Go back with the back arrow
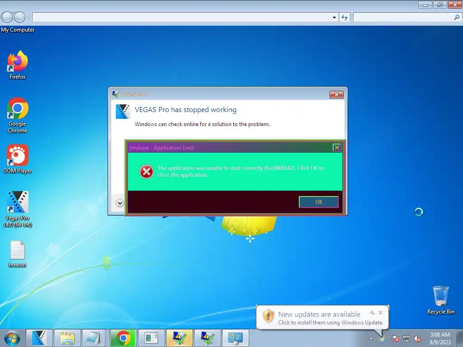 click(x=7, y=18)
